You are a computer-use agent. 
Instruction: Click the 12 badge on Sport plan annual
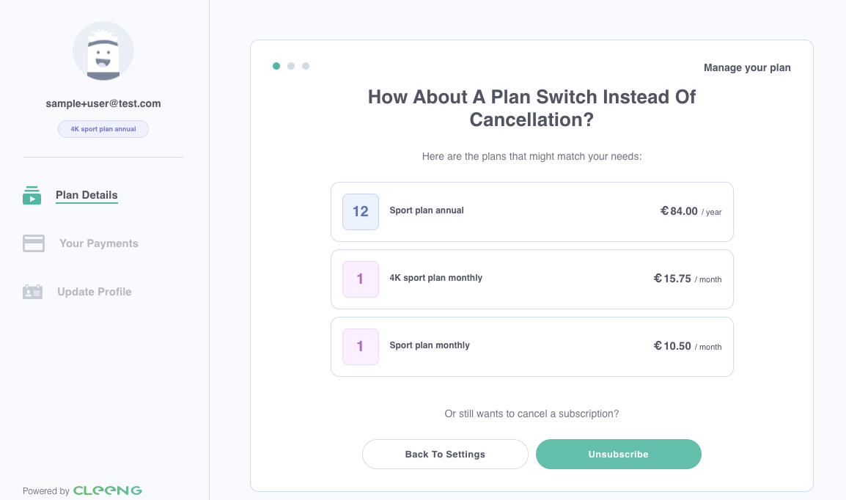361,212
